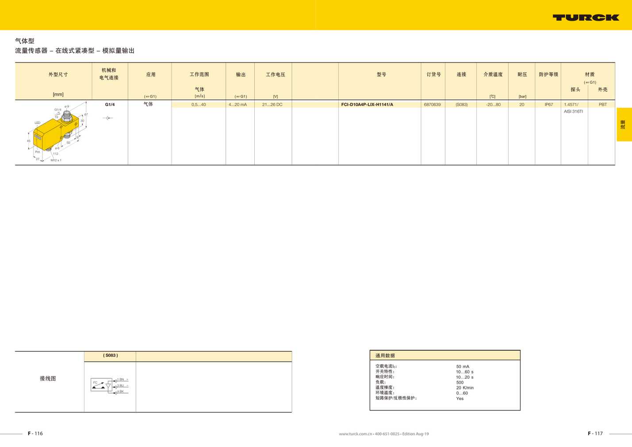
Task: Click the 输出 column header
Action: tap(241, 74)
